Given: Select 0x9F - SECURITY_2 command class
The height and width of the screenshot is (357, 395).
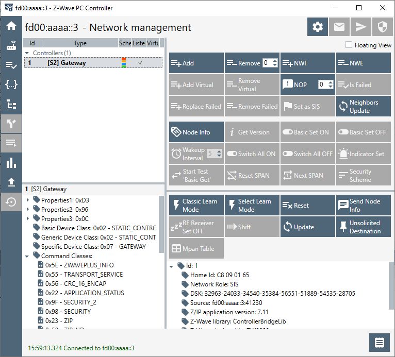Looking at the screenshot, I should click(x=71, y=302).
